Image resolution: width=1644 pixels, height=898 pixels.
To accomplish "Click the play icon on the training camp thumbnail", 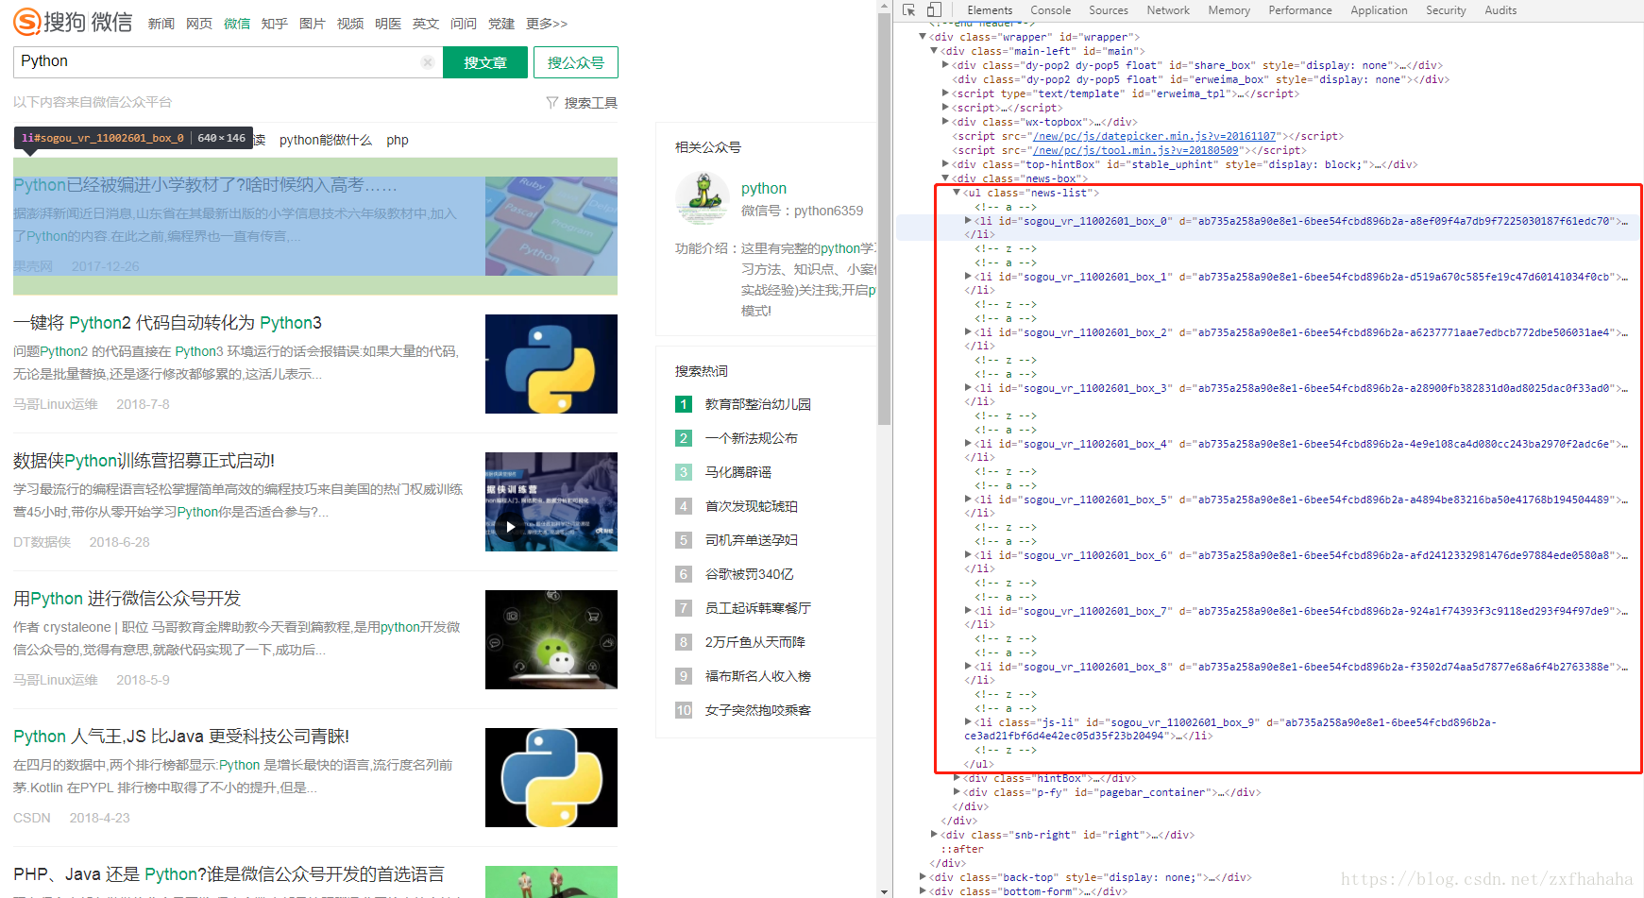I will (509, 527).
